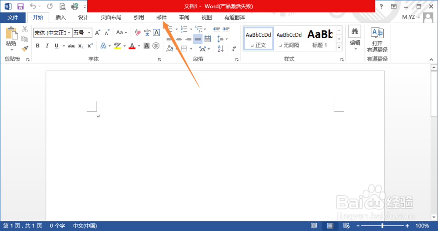Open the numbering list dropdown
Image resolution: width=438 pixels, height=231 pixels.
tap(191, 29)
